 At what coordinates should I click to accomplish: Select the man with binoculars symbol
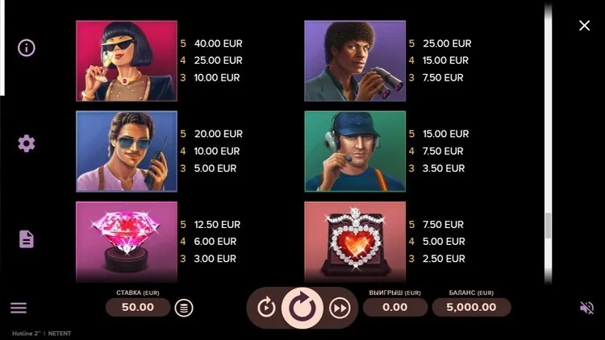click(355, 61)
